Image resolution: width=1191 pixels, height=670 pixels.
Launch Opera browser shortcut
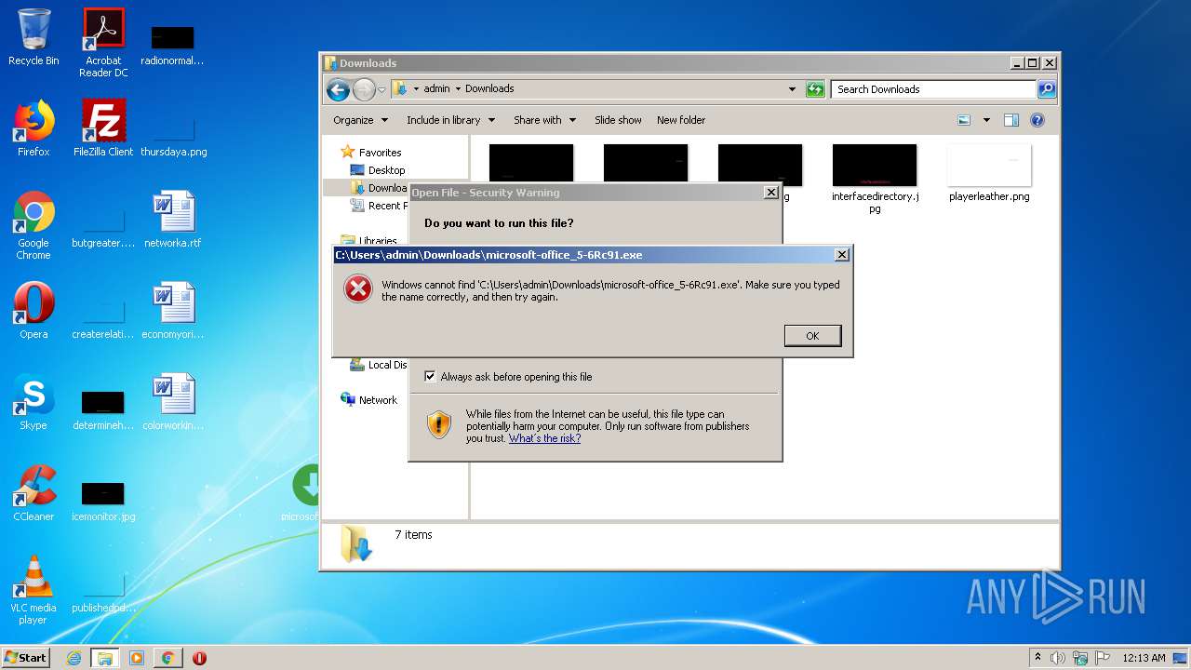tap(33, 311)
